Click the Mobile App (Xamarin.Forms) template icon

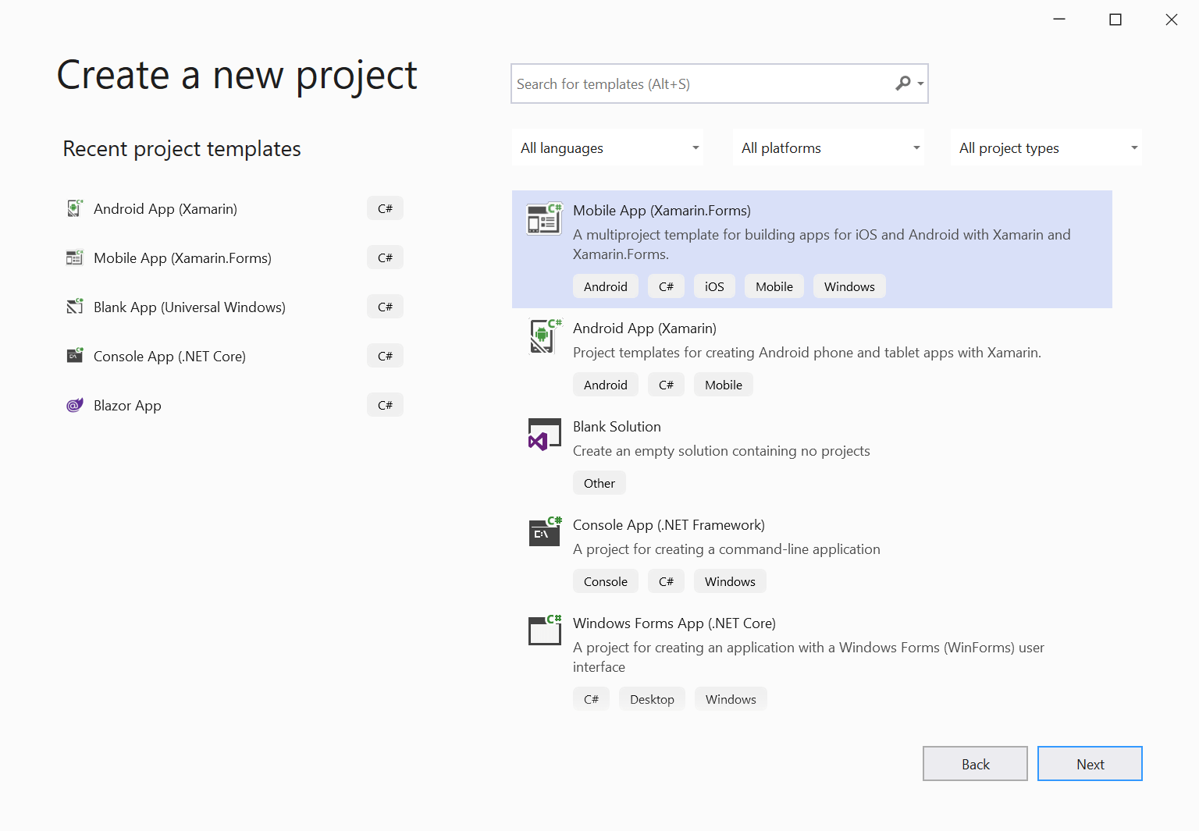click(x=544, y=219)
